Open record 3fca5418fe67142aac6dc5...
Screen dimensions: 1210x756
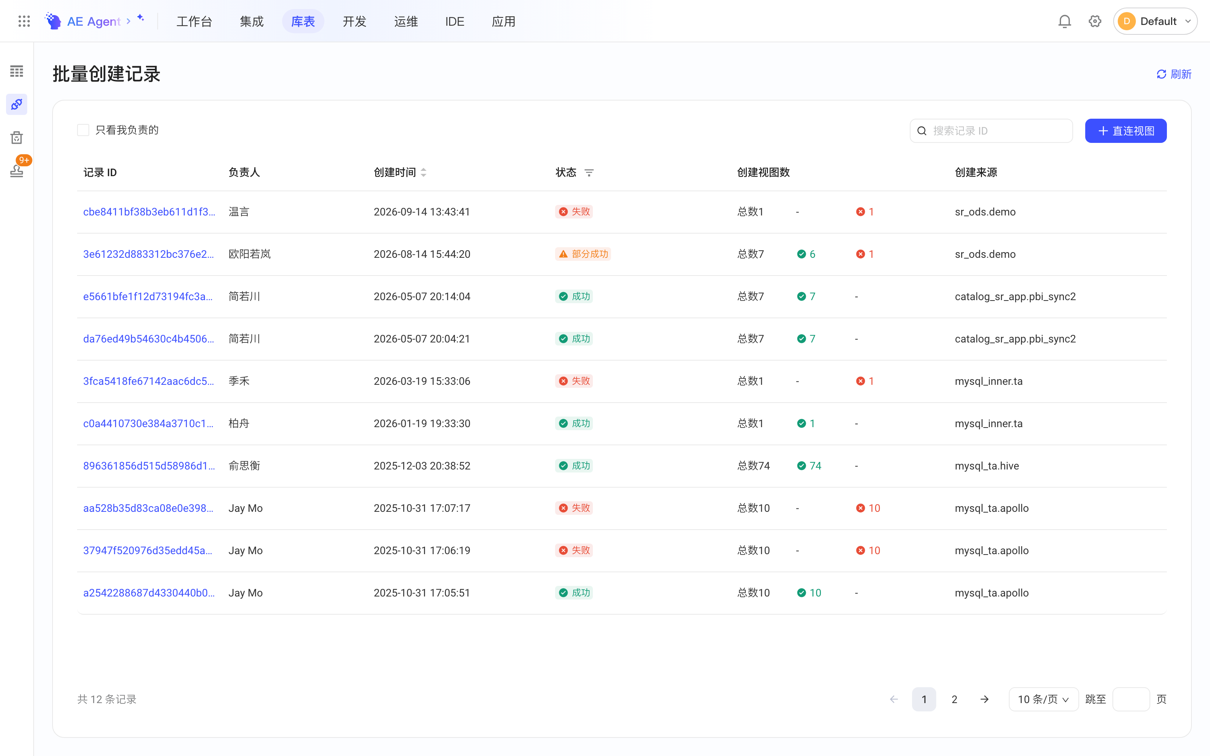click(149, 381)
